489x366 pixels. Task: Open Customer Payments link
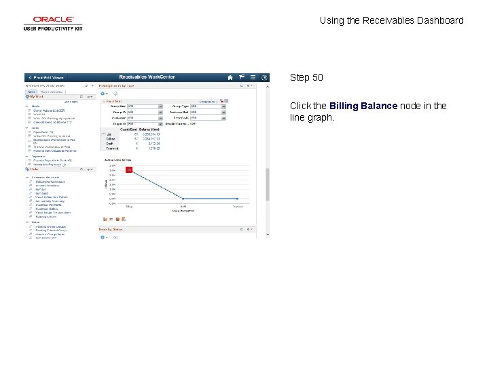[x=49, y=205]
